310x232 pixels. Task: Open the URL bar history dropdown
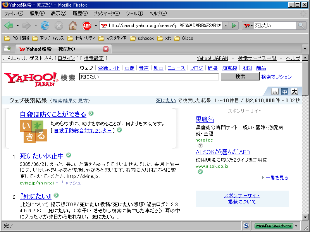coord(226,26)
